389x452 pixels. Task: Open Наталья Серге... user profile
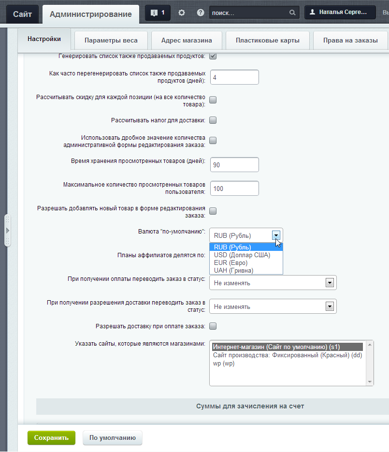pos(340,13)
